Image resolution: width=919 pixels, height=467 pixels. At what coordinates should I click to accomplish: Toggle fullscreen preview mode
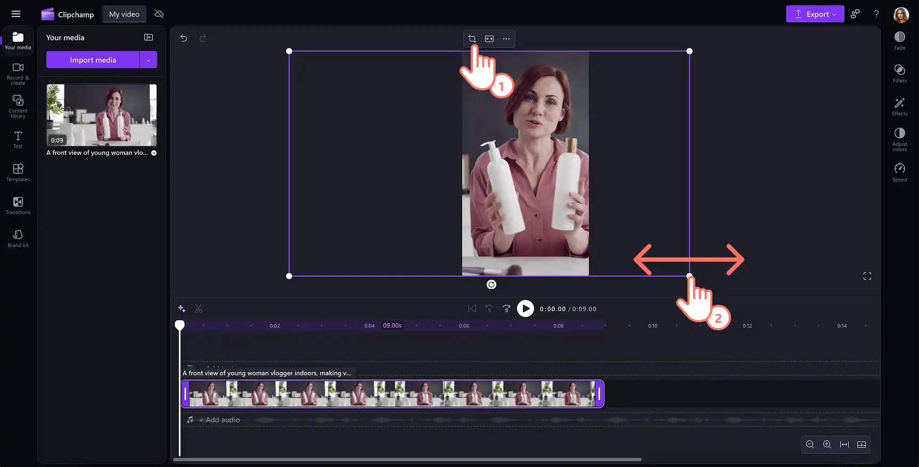[x=867, y=276]
